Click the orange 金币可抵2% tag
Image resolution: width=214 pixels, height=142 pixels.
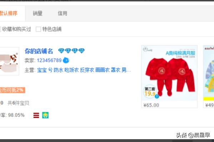pyautogui.click(x=12, y=90)
